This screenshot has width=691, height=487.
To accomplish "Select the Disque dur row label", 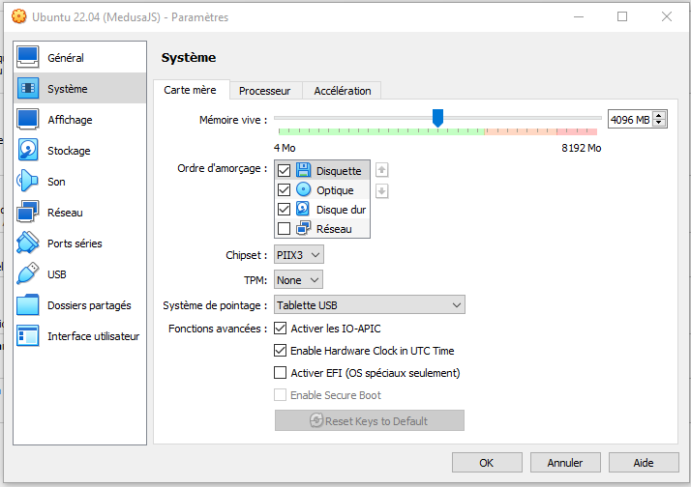I will (341, 210).
